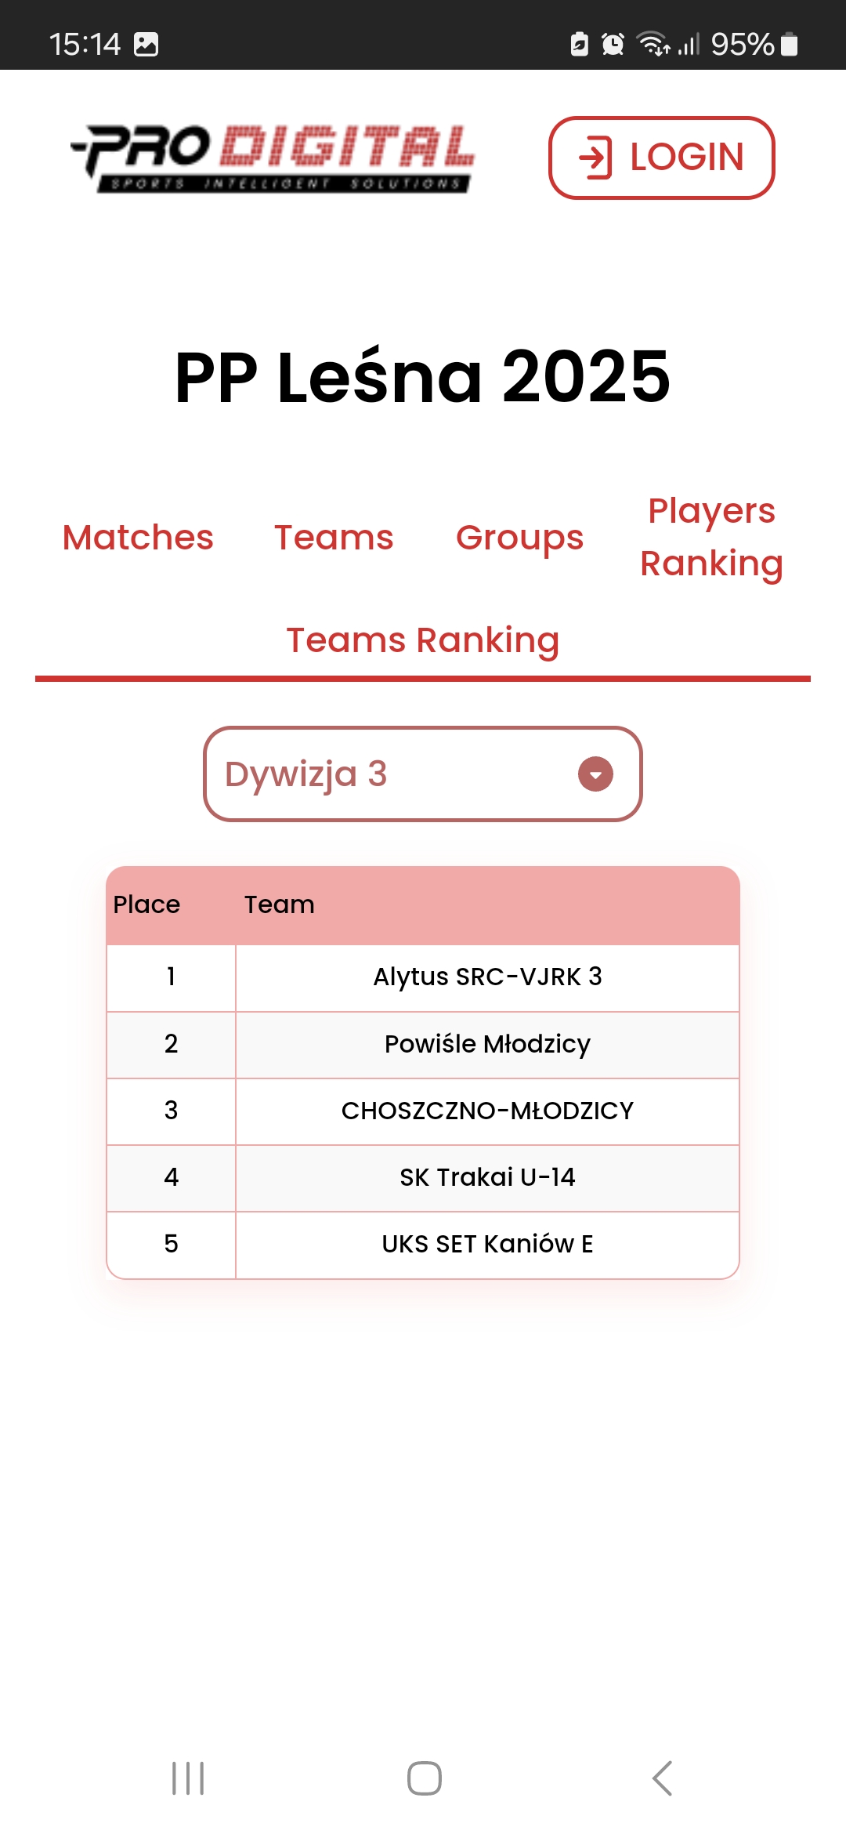Viewport: 846px width, 1834px height.
Task: Switch to the Matches tab
Action: (138, 538)
